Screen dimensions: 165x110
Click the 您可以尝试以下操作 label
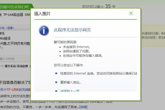tap(68, 65)
